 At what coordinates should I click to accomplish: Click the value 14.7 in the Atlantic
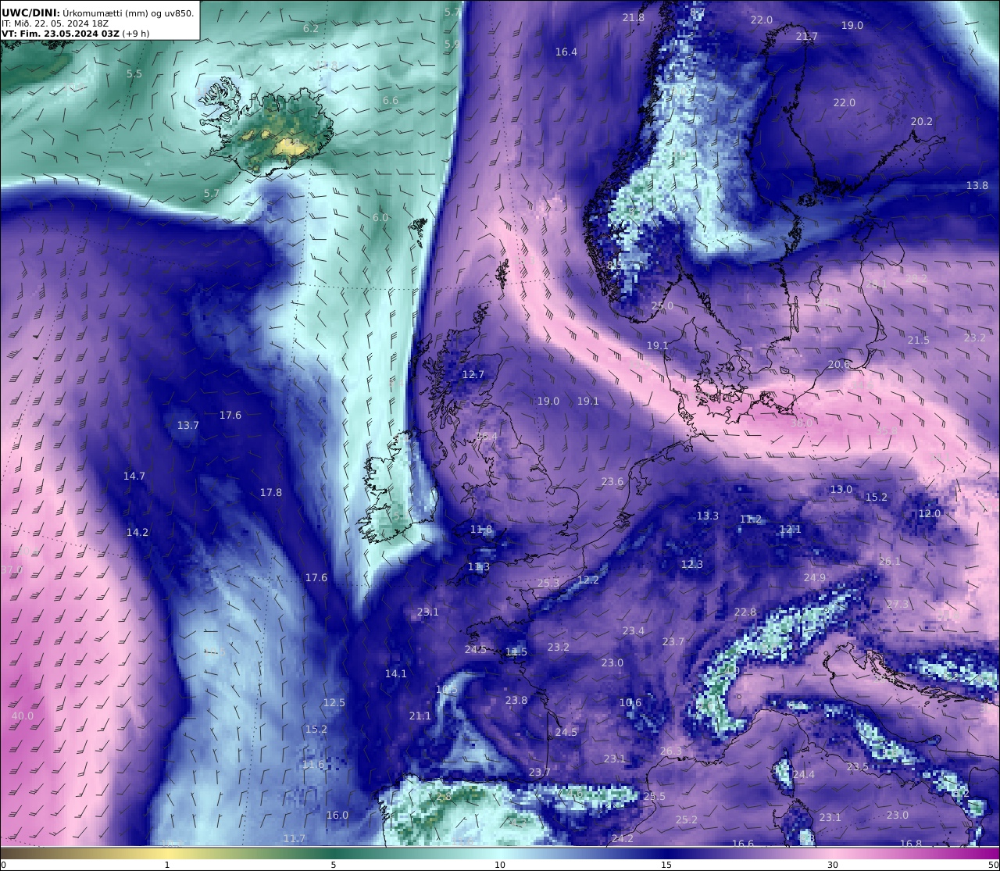point(134,476)
